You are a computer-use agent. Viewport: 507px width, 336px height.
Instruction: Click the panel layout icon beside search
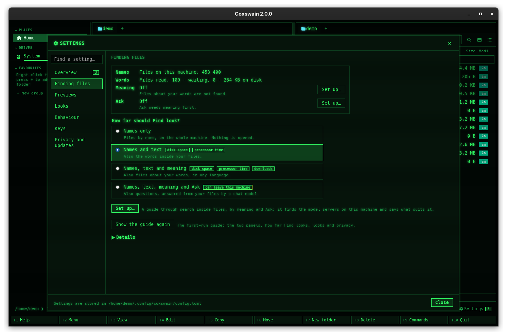click(479, 40)
